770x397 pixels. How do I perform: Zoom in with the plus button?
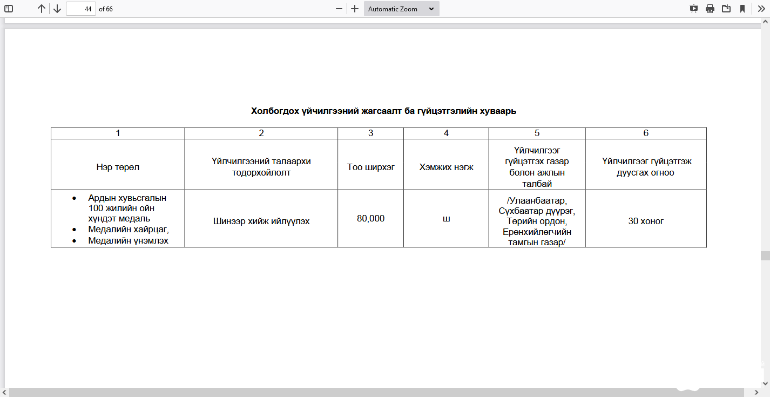(x=355, y=9)
